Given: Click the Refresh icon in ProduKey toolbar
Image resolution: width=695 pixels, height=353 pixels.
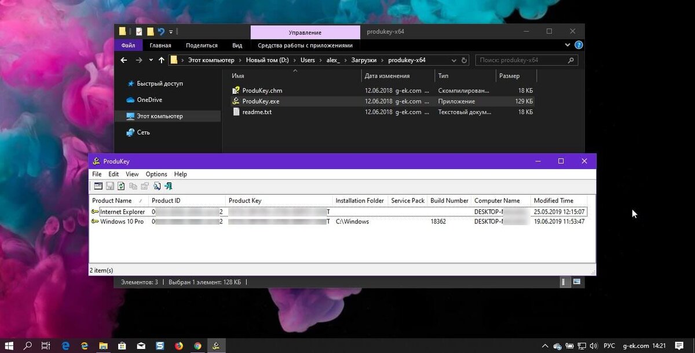Looking at the screenshot, I should [121, 186].
